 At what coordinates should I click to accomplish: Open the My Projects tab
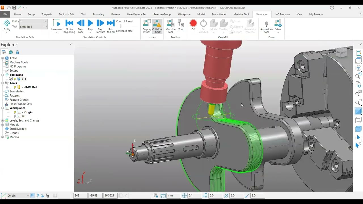[x=316, y=14]
